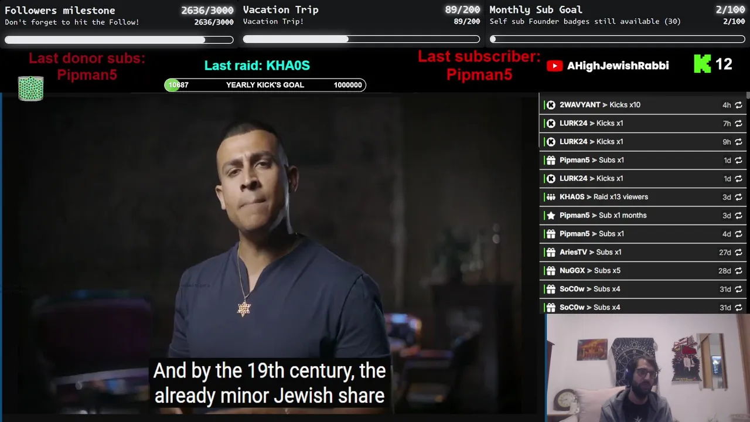This screenshot has height=422, width=750.
Task: Click the Kick icon beside 2WAVYANT
Action: 551,105
